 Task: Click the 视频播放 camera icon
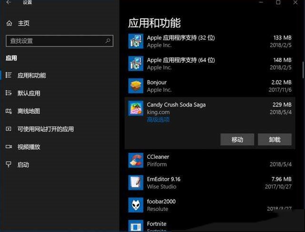[9, 146]
